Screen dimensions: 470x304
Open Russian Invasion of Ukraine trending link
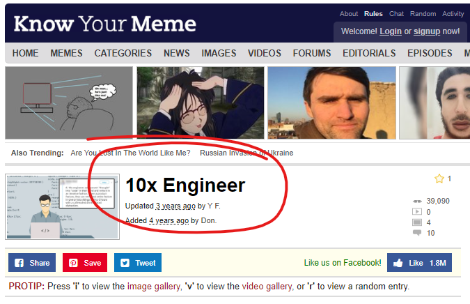coord(246,153)
